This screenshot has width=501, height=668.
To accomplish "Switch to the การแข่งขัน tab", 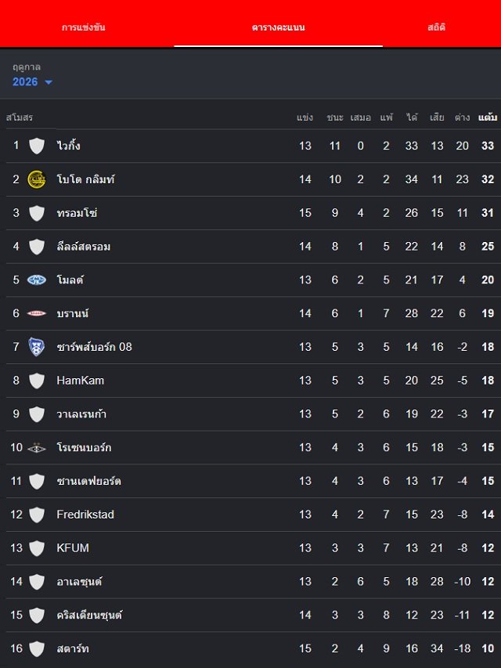I will tap(84, 27).
